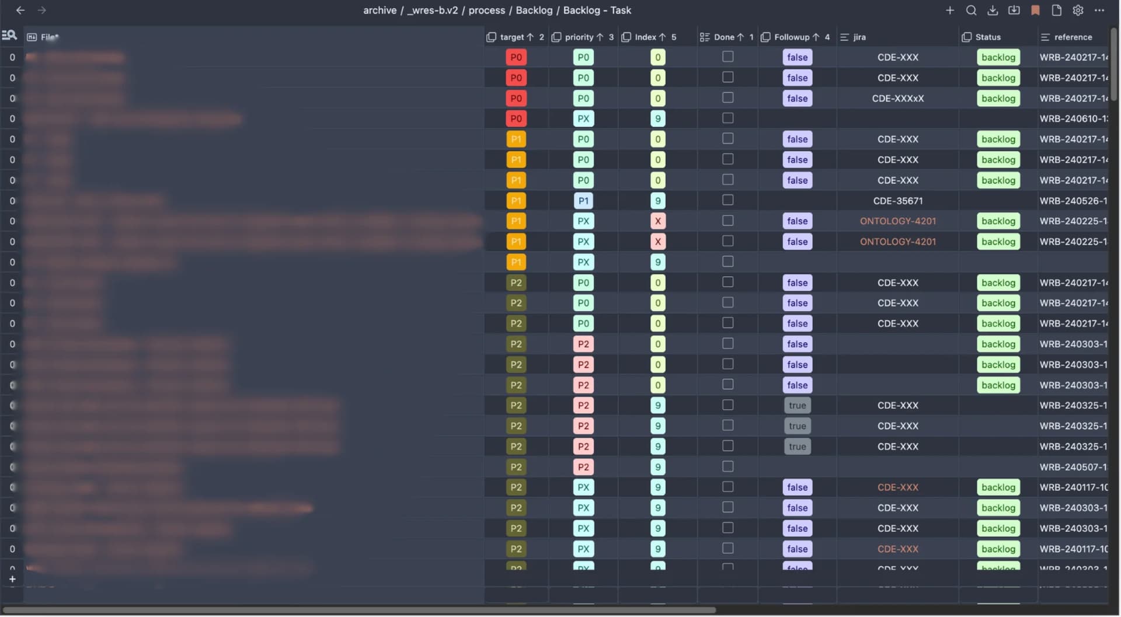Select 'process' in the breadcrumb trail
The image size is (1121, 617).
[x=486, y=10]
